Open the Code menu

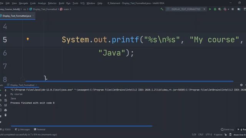pos(33,3)
